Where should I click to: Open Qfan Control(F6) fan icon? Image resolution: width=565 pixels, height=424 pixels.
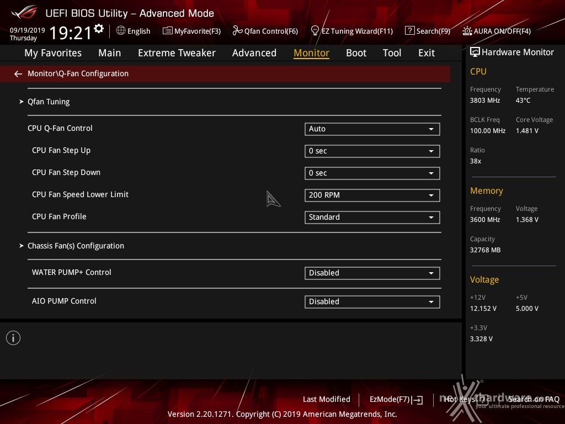pos(237,31)
